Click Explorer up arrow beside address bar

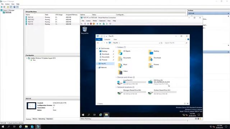coord(107,43)
